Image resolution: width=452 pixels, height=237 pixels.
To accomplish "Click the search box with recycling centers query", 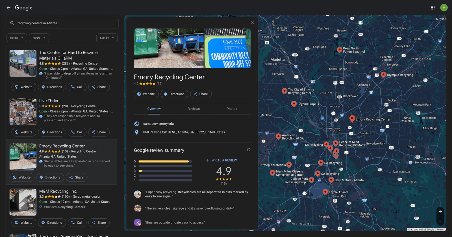I will (x=62, y=23).
